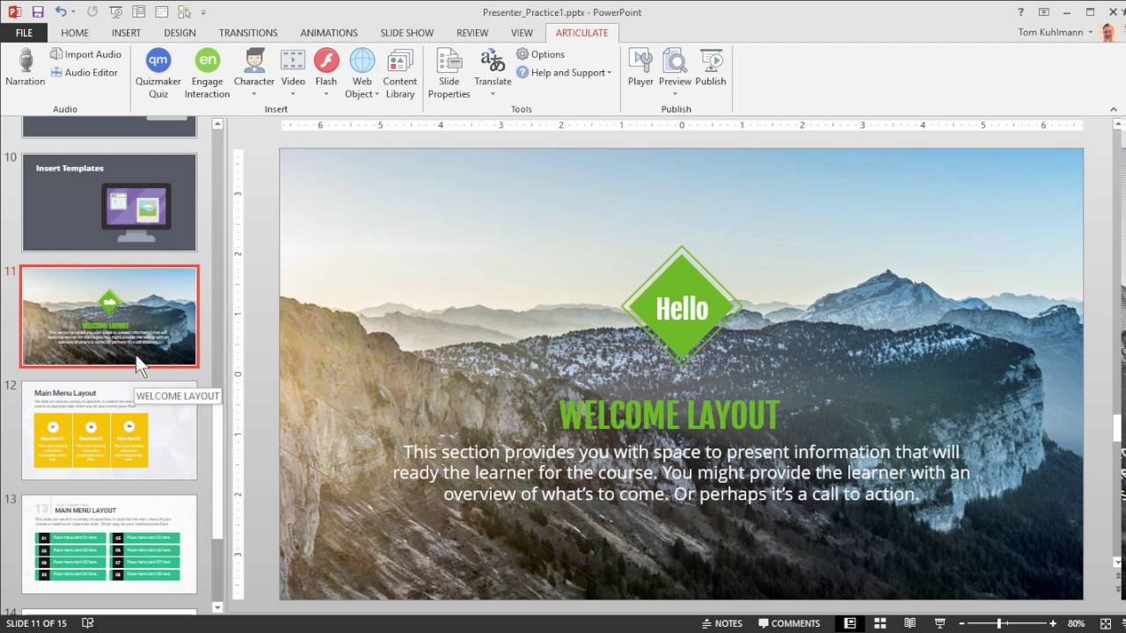Open the Help and Support dropdown
The height and width of the screenshot is (633, 1126).
pos(564,73)
